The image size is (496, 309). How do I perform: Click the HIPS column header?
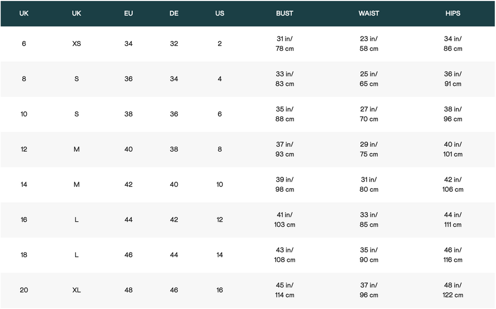click(453, 13)
